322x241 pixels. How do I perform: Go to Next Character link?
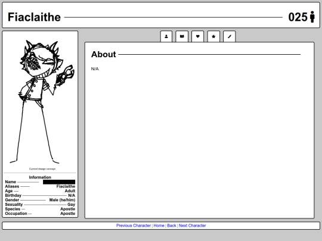pos(193,226)
